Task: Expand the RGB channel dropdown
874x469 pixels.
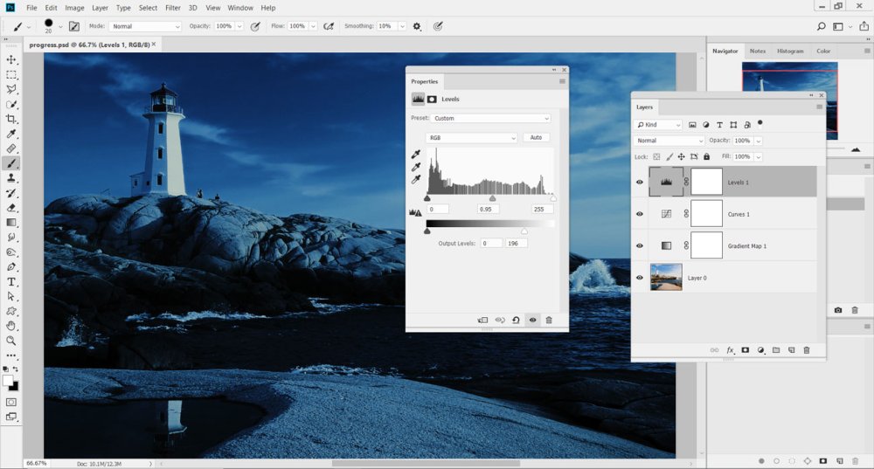Action: tap(472, 138)
